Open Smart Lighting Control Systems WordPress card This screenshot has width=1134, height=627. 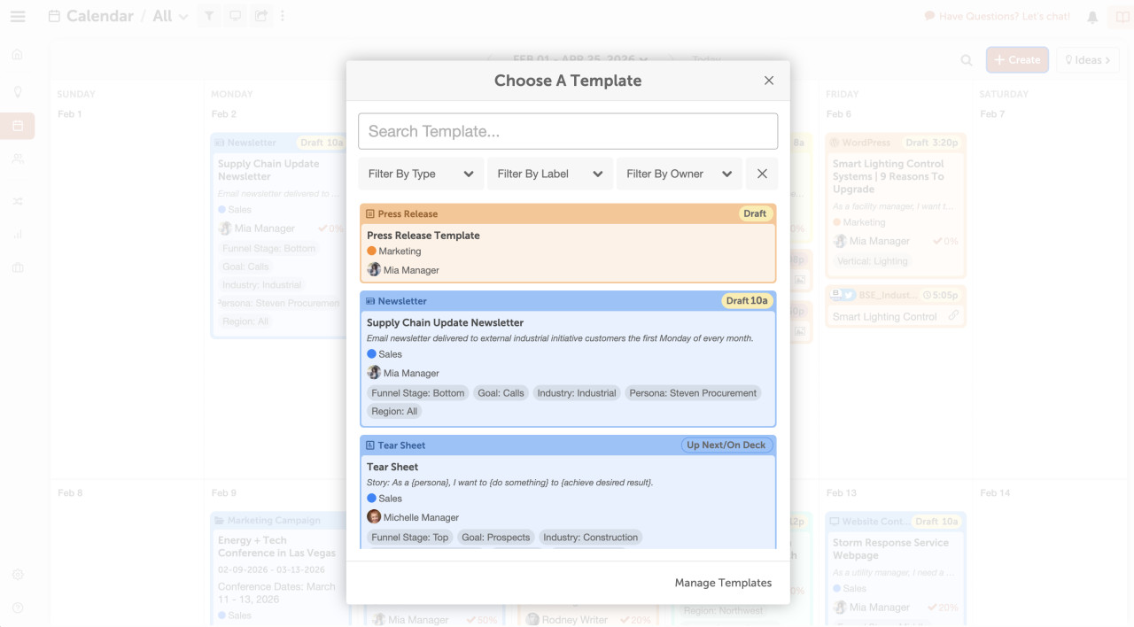896,204
